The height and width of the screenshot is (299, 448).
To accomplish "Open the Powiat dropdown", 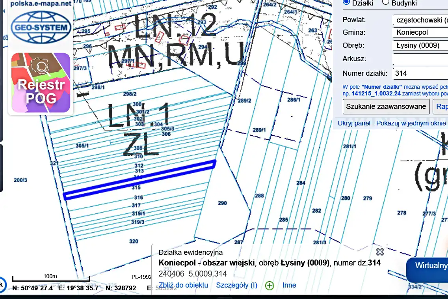I will 420,20.
